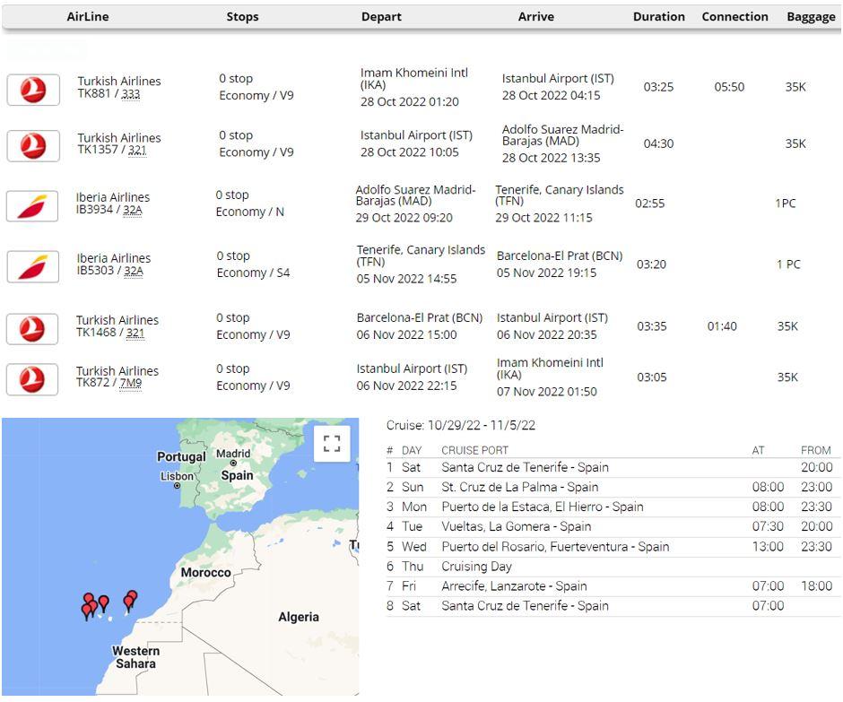
Task: Click the Connection column header
Action: (734, 17)
